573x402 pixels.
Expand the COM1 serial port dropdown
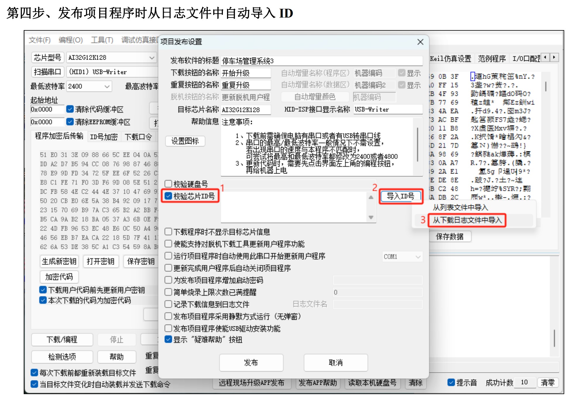(x=418, y=257)
